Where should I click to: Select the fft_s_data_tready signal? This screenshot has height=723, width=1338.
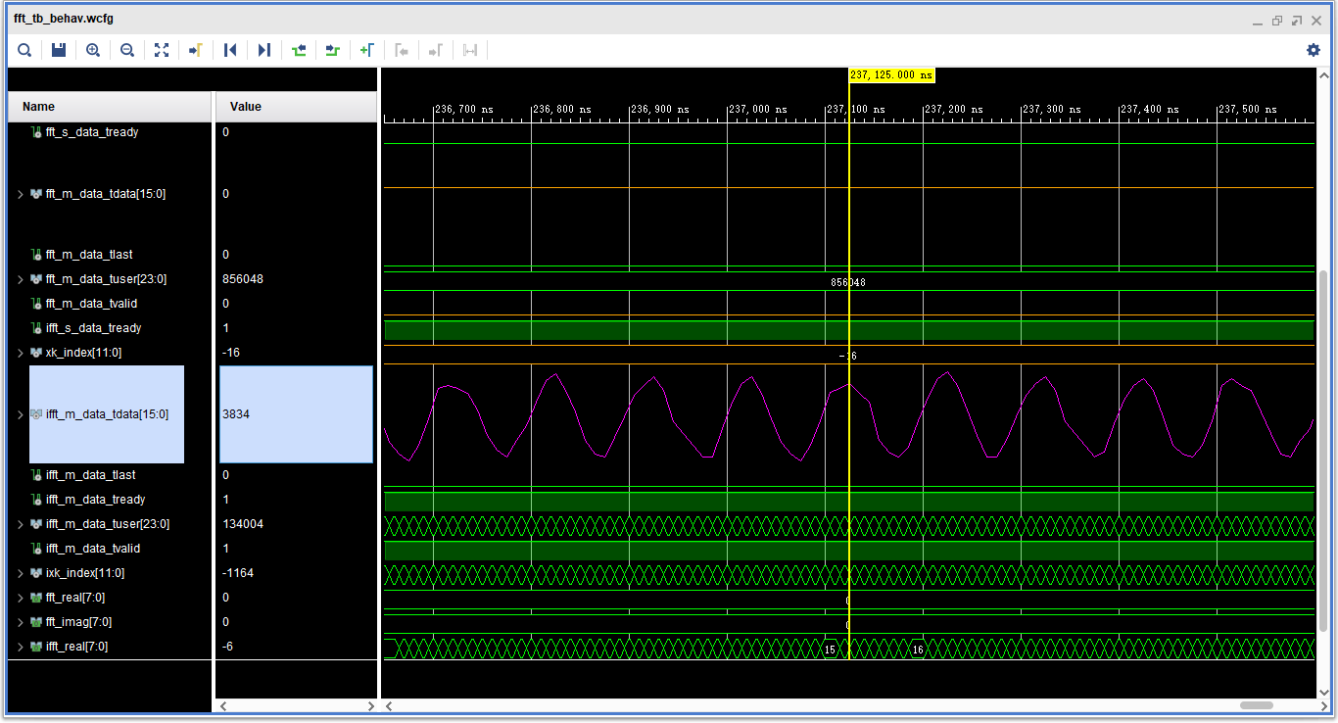pyautogui.click(x=92, y=132)
